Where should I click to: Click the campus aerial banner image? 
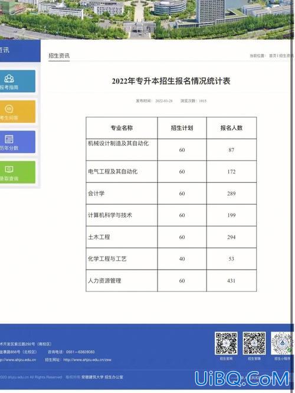pyautogui.click(x=147, y=19)
